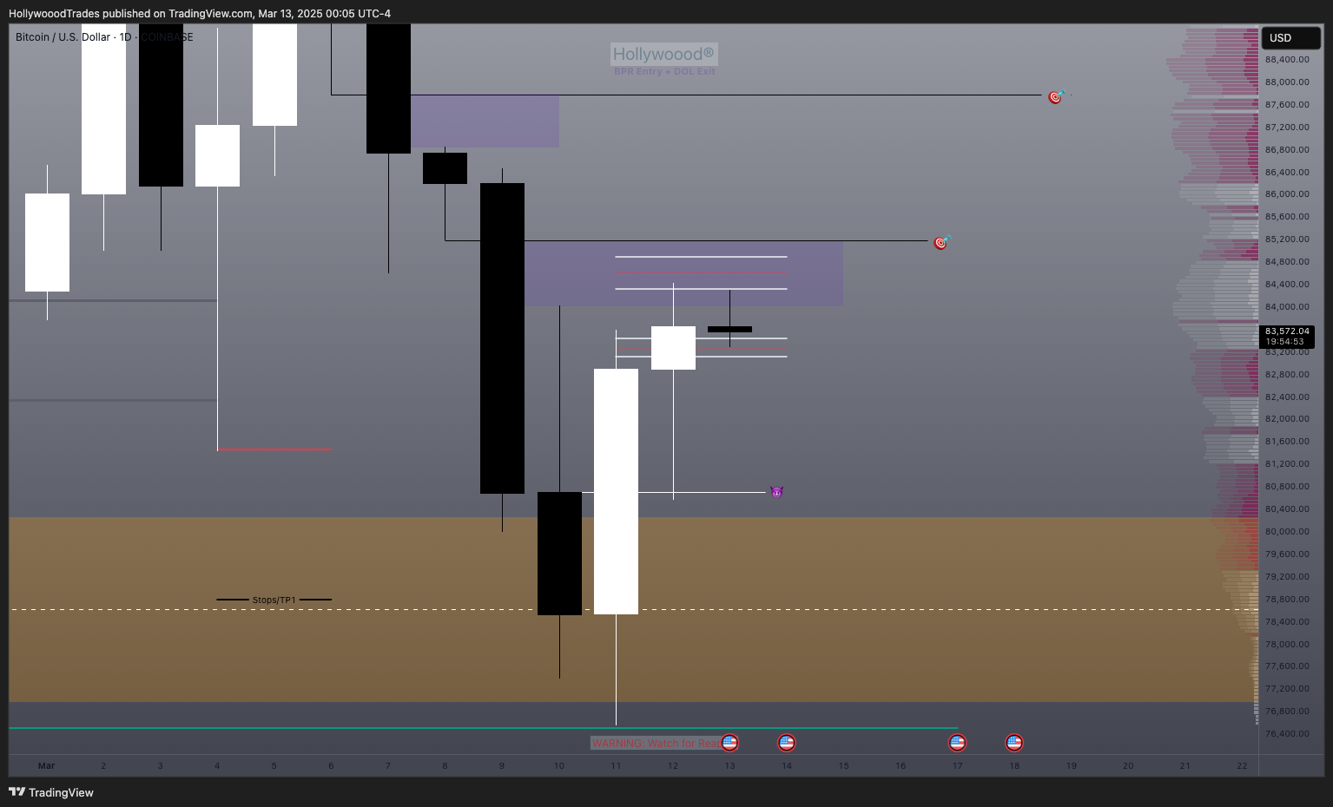
Task: Click date 5 on the time axis
Action: [x=274, y=765]
